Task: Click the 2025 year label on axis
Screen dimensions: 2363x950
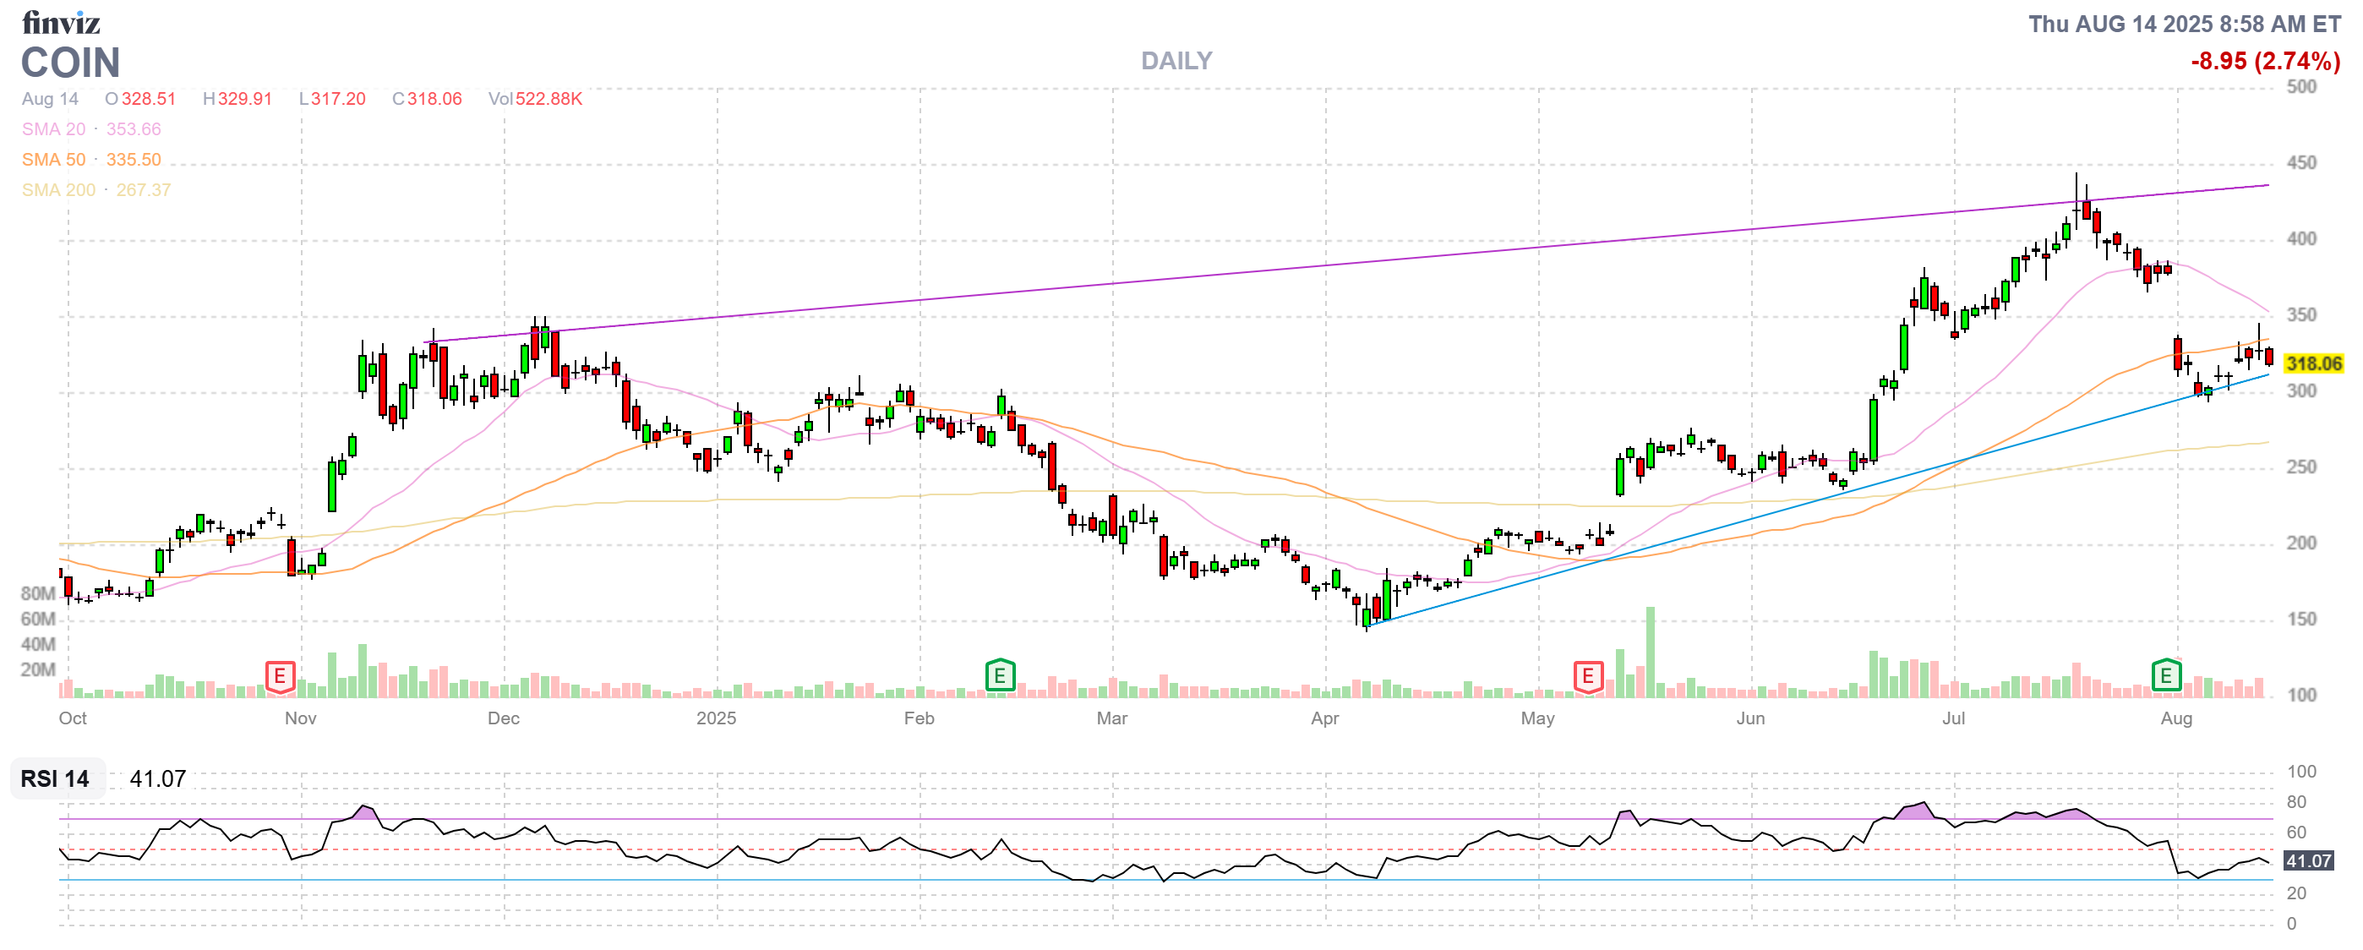Action: point(716,718)
